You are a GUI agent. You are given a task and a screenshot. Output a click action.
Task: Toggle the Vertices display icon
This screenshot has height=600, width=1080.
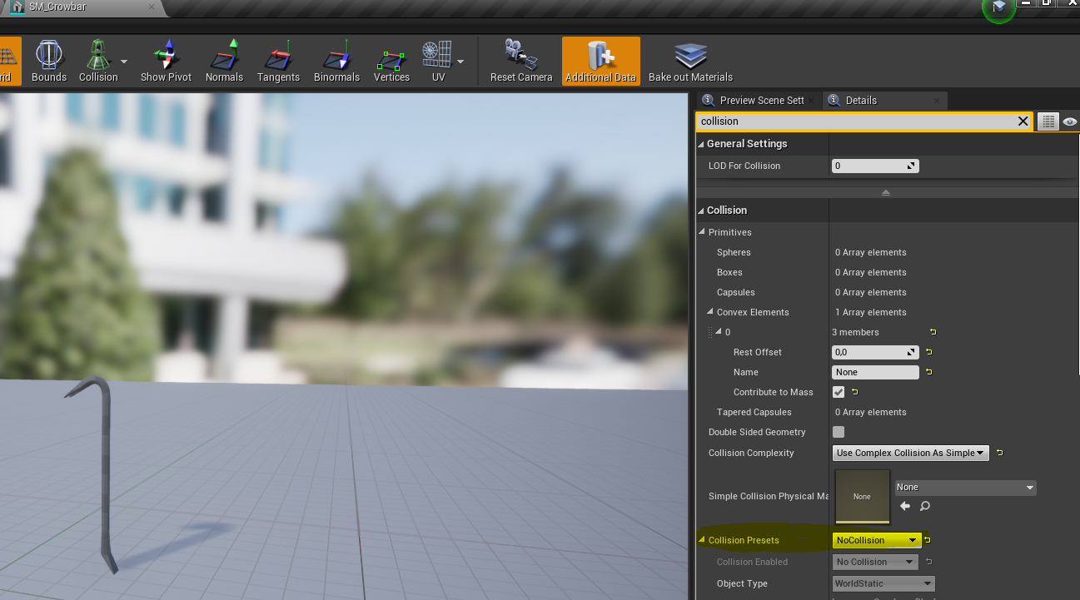[x=391, y=61]
